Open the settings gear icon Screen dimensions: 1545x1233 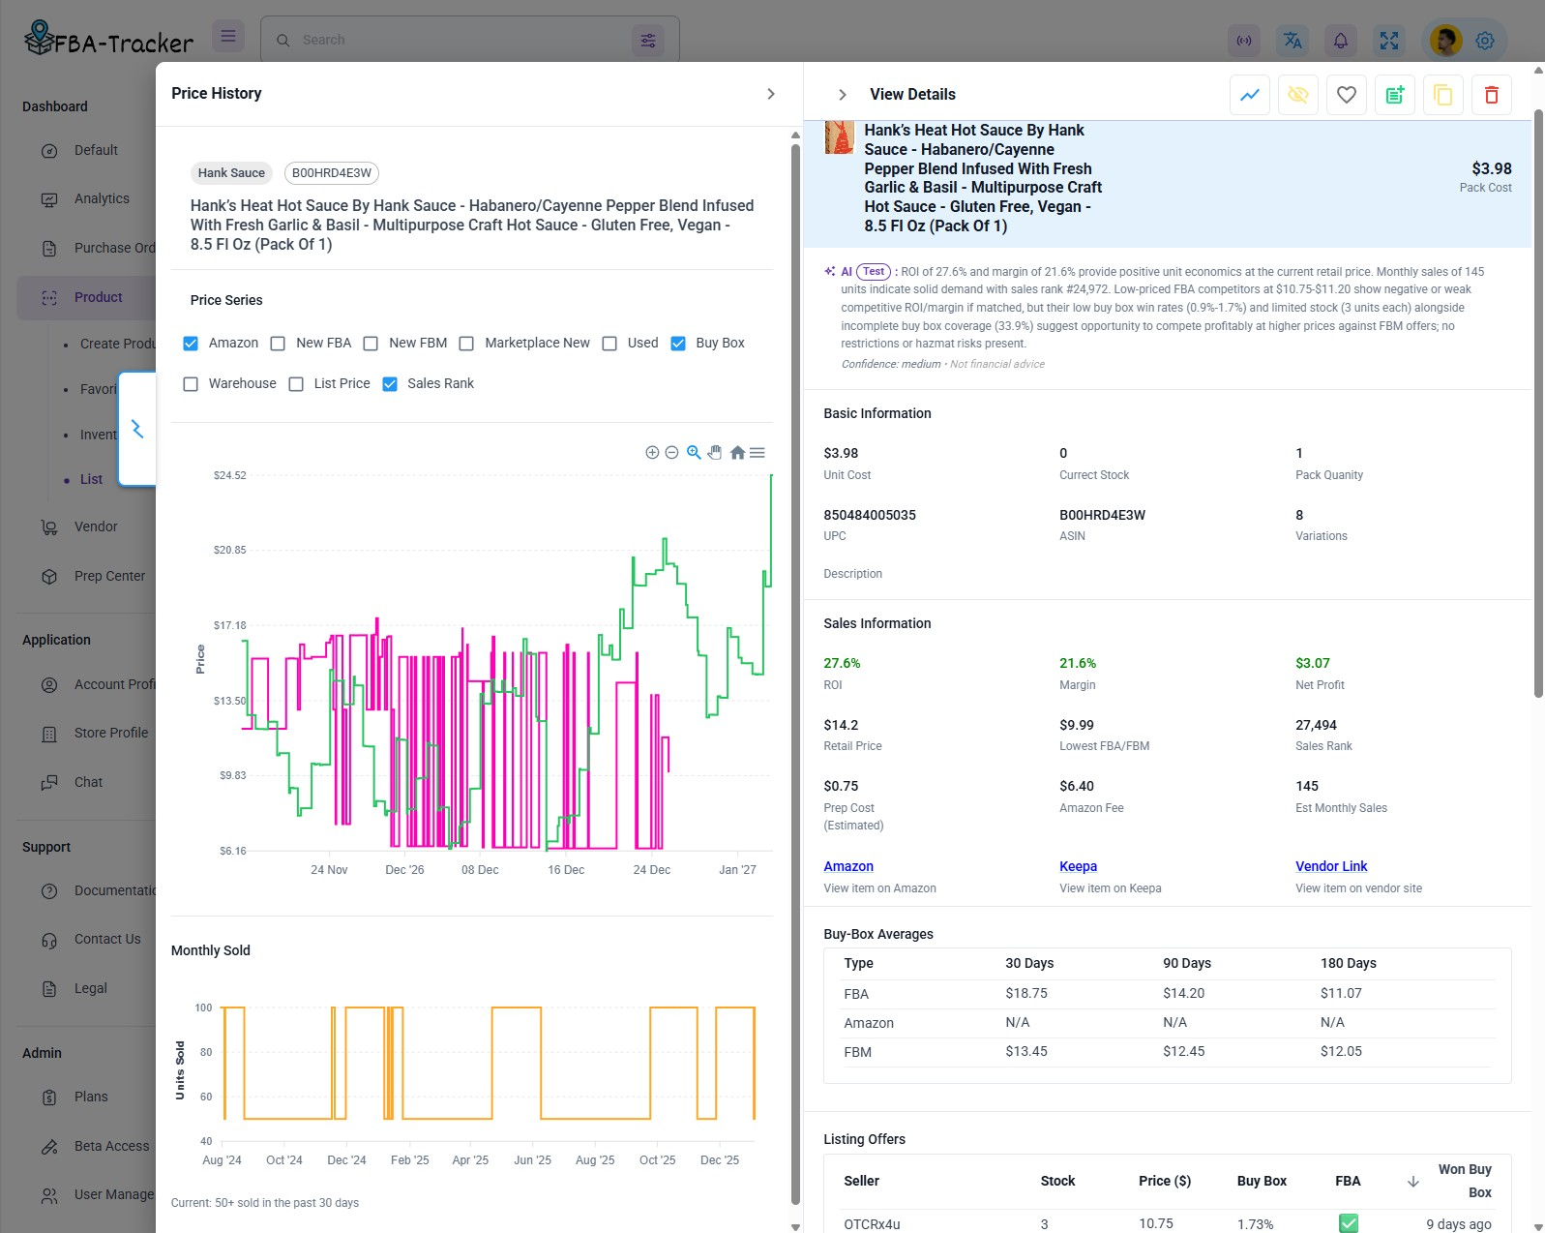coord(1485,41)
